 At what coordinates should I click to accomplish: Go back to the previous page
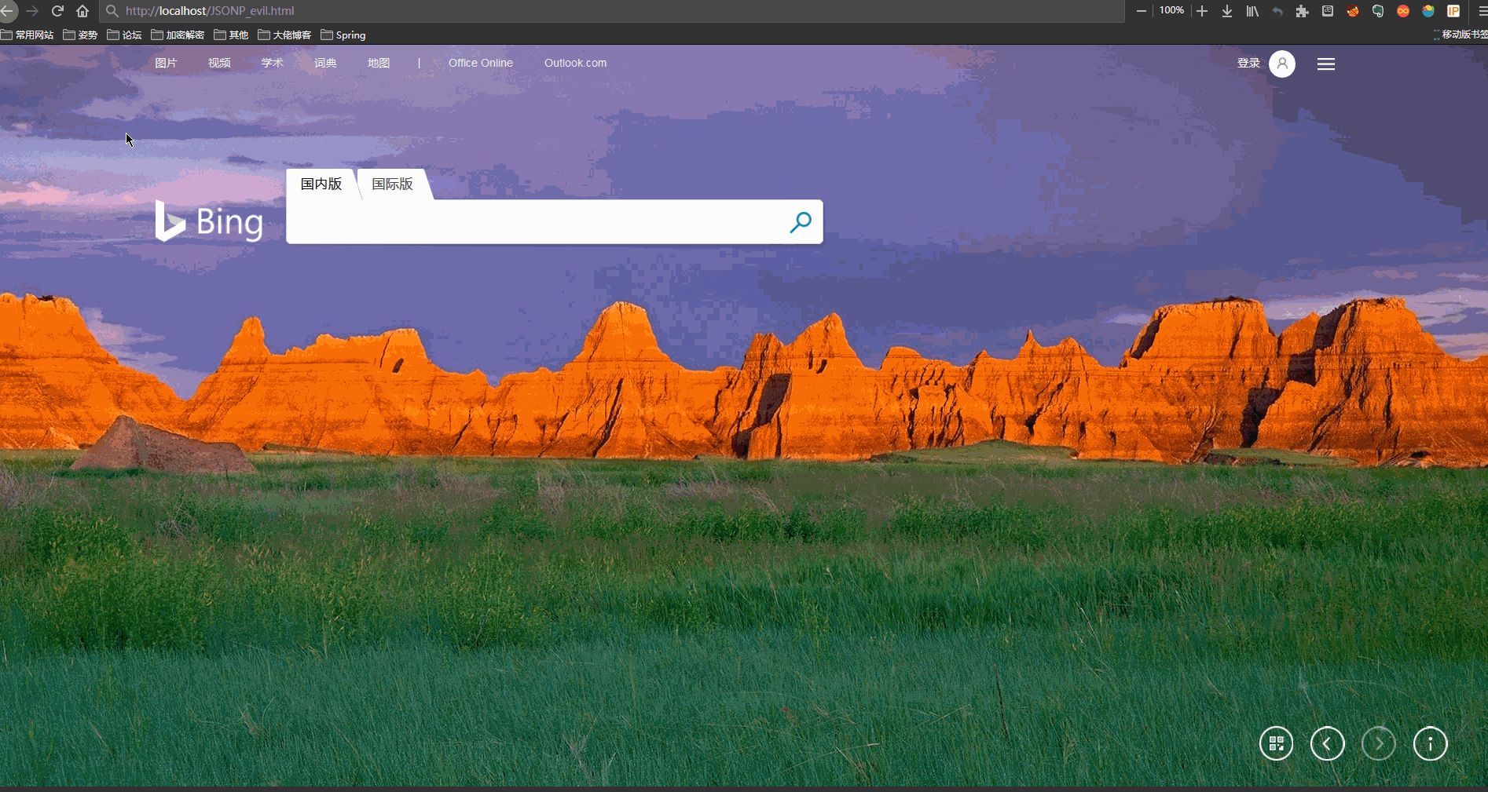click(x=6, y=11)
